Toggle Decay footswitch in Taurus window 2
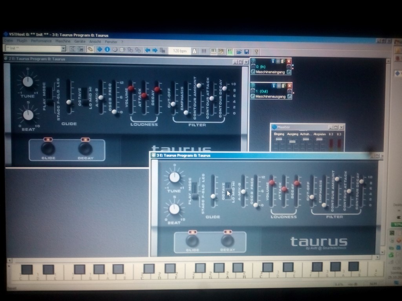Screen dimensions: 402x301 tap(85, 149)
